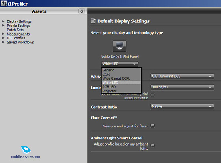Expand the ICC Profiles tree arrow
The width and height of the screenshot is (221, 163).
(3, 38)
